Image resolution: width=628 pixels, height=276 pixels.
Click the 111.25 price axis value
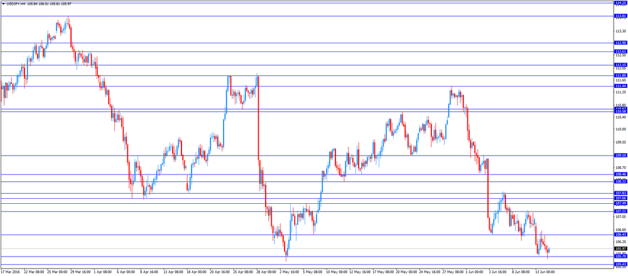point(620,92)
